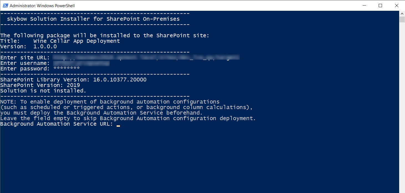
Task: Click the PowerShell icon in the title bar
Action: click(5, 5)
